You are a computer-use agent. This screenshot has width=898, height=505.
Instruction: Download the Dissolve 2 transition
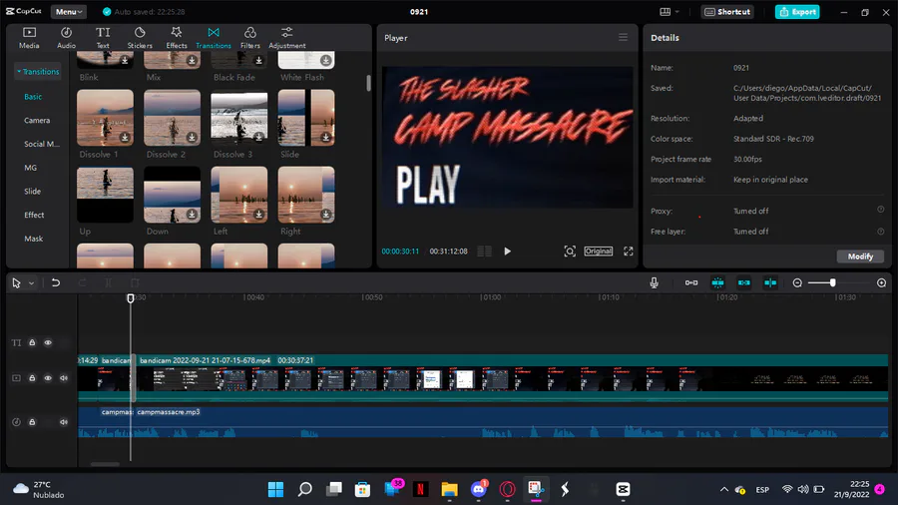pyautogui.click(x=192, y=138)
